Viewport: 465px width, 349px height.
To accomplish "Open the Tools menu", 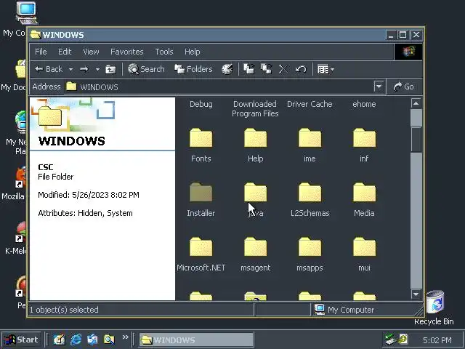I will click(164, 52).
